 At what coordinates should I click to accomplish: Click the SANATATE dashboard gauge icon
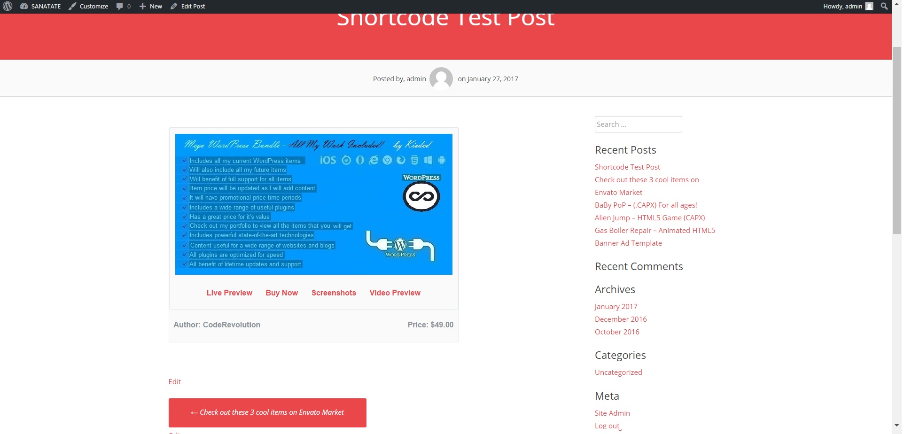pos(24,6)
